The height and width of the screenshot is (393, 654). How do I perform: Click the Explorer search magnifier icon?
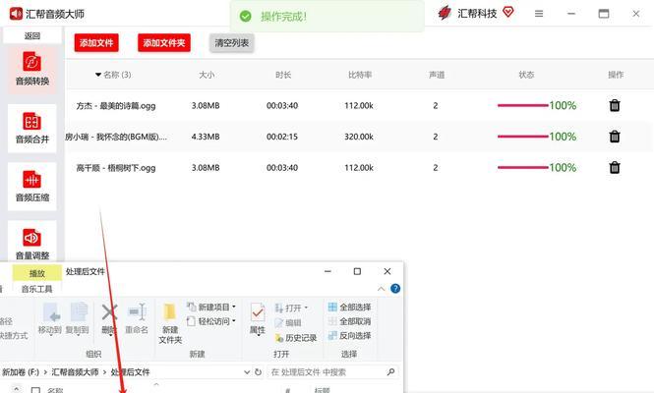tap(390, 371)
